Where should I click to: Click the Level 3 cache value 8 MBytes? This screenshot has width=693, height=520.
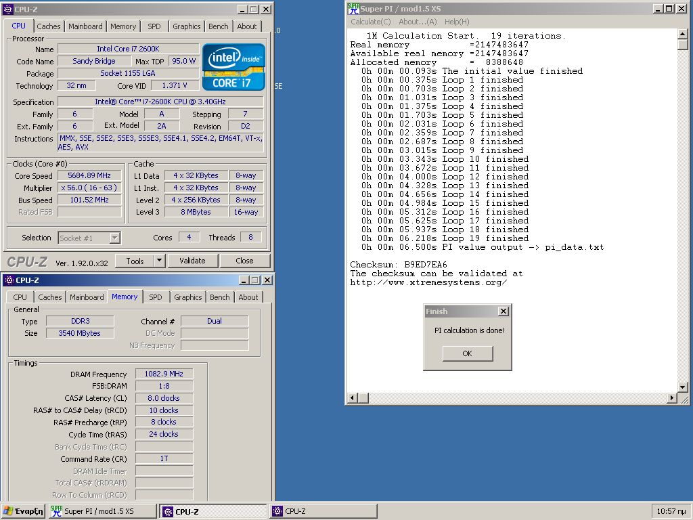tap(196, 212)
